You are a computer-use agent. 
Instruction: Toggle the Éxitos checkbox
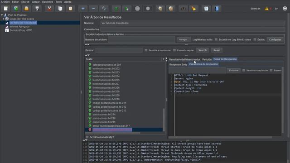255,39
